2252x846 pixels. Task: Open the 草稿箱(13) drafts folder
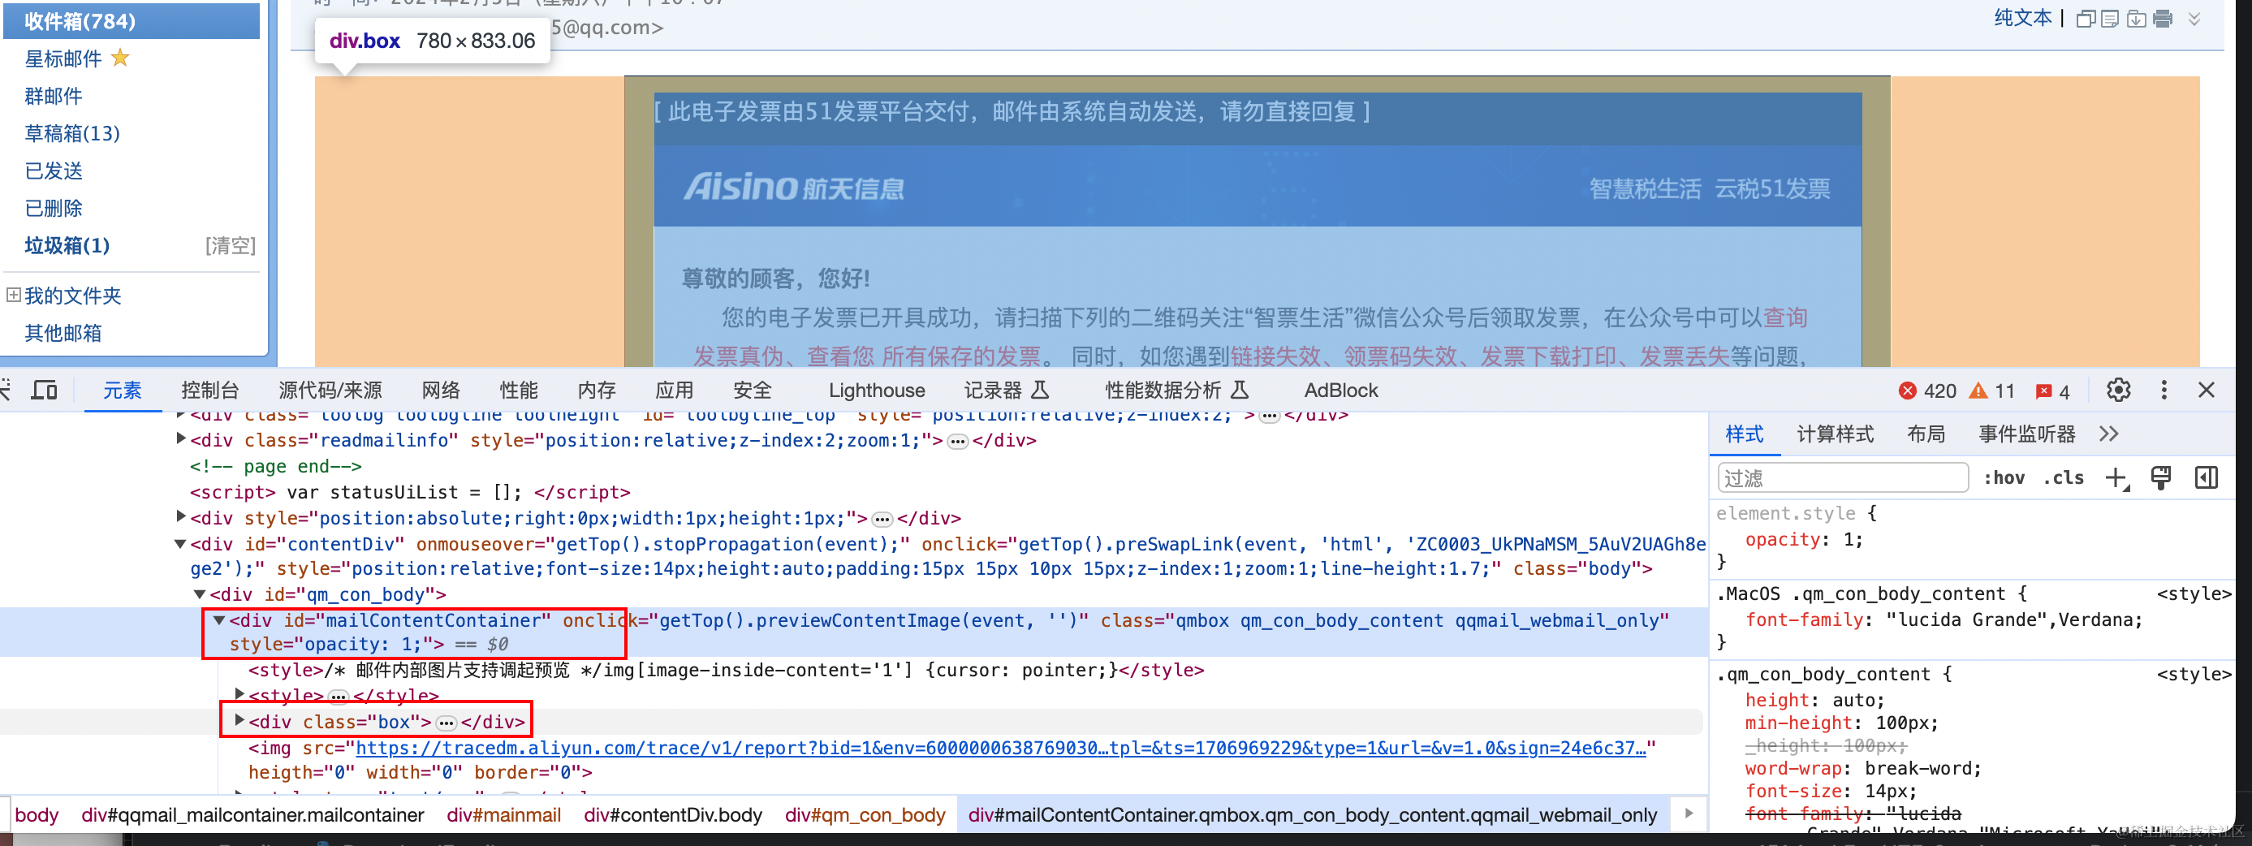[72, 133]
